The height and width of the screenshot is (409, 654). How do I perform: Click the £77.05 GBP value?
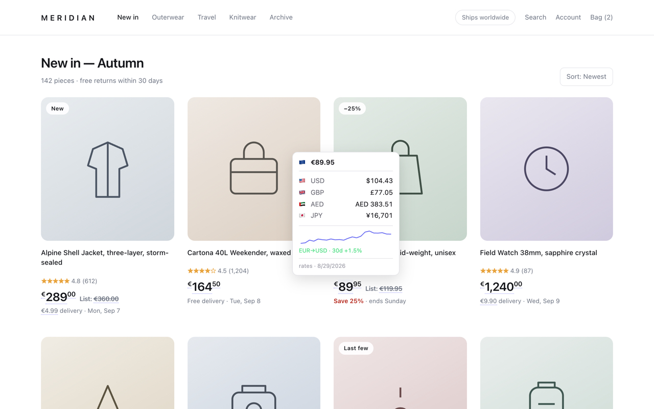click(382, 193)
